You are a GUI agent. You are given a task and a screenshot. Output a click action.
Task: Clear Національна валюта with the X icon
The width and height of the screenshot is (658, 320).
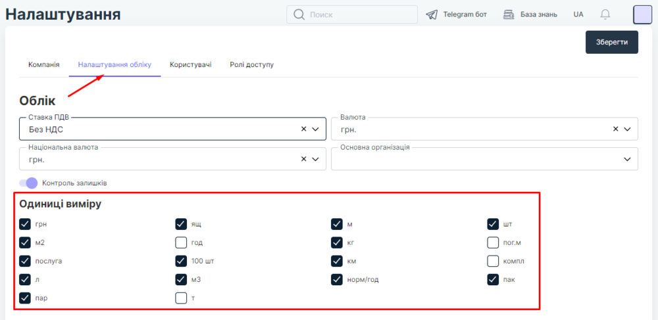(304, 159)
